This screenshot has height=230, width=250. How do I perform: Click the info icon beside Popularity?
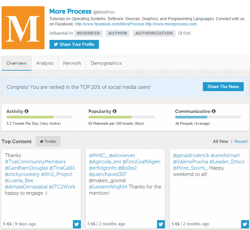114,111
